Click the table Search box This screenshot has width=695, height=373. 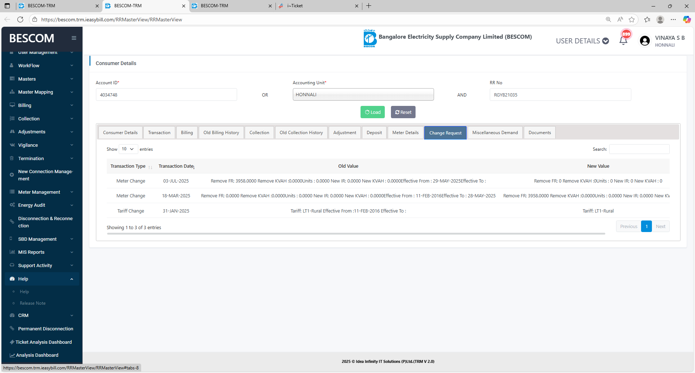639,149
